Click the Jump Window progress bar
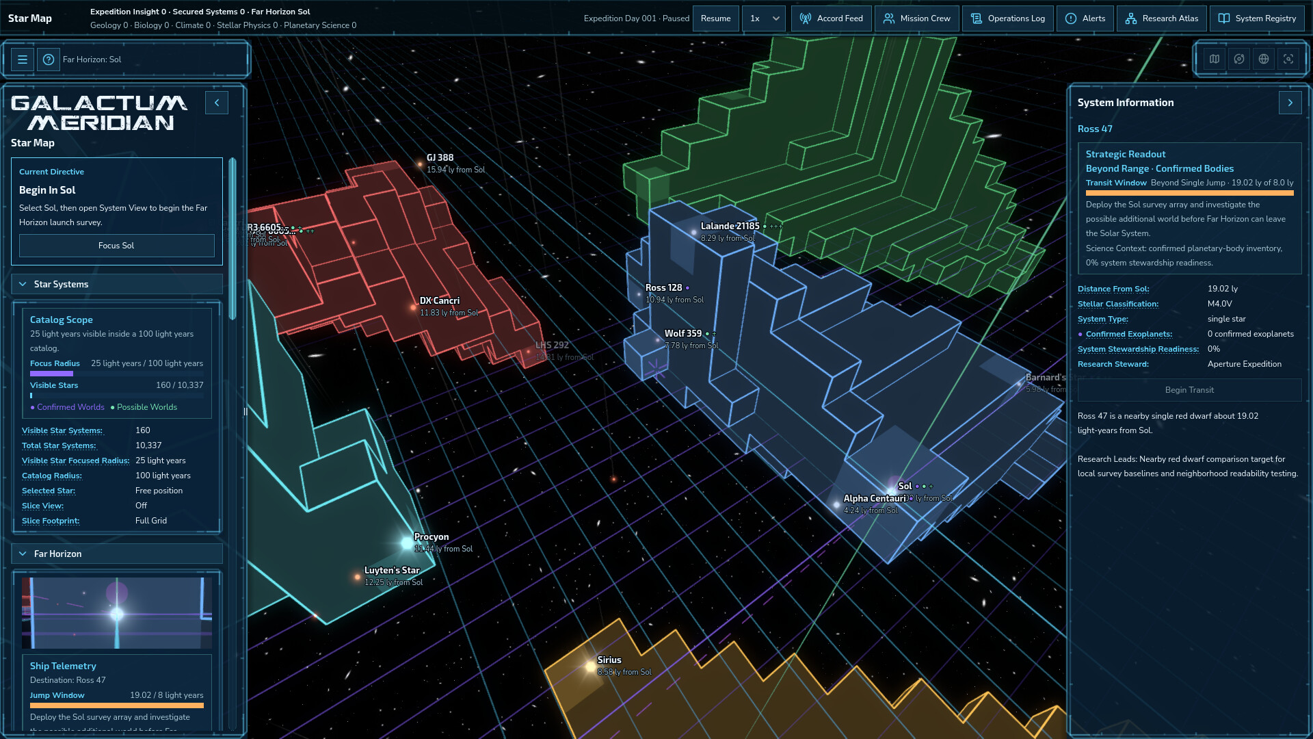Viewport: 1313px width, 739px height. coord(116,705)
